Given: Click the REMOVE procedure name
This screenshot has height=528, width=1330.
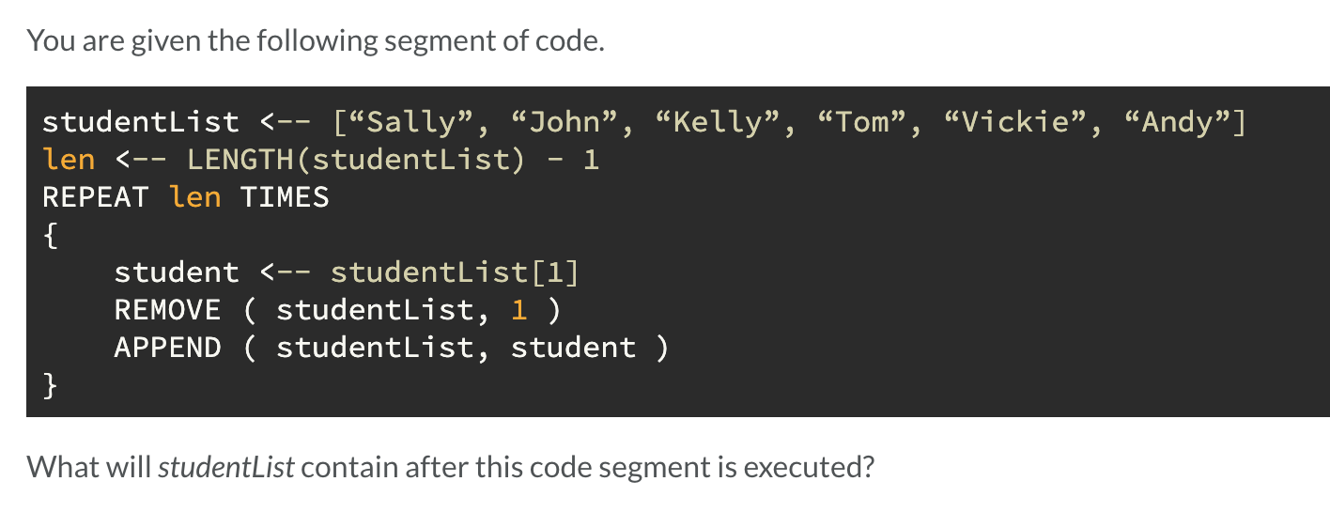Looking at the screenshot, I should pyautogui.click(x=167, y=310).
